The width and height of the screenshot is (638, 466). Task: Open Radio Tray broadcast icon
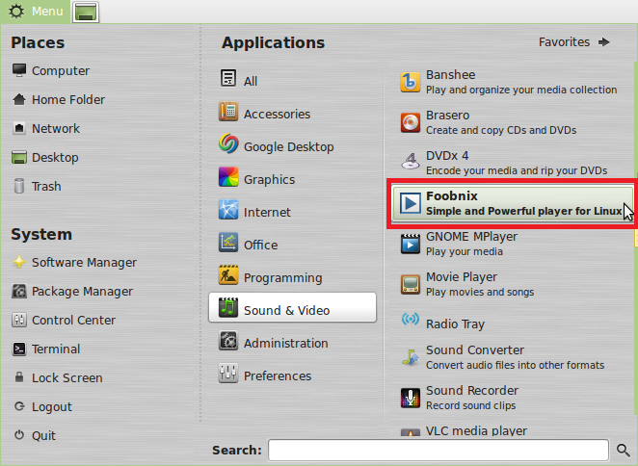[411, 320]
